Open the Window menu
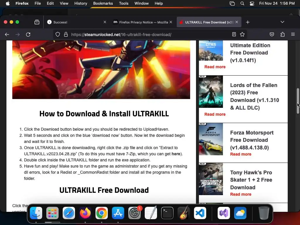 142,4
